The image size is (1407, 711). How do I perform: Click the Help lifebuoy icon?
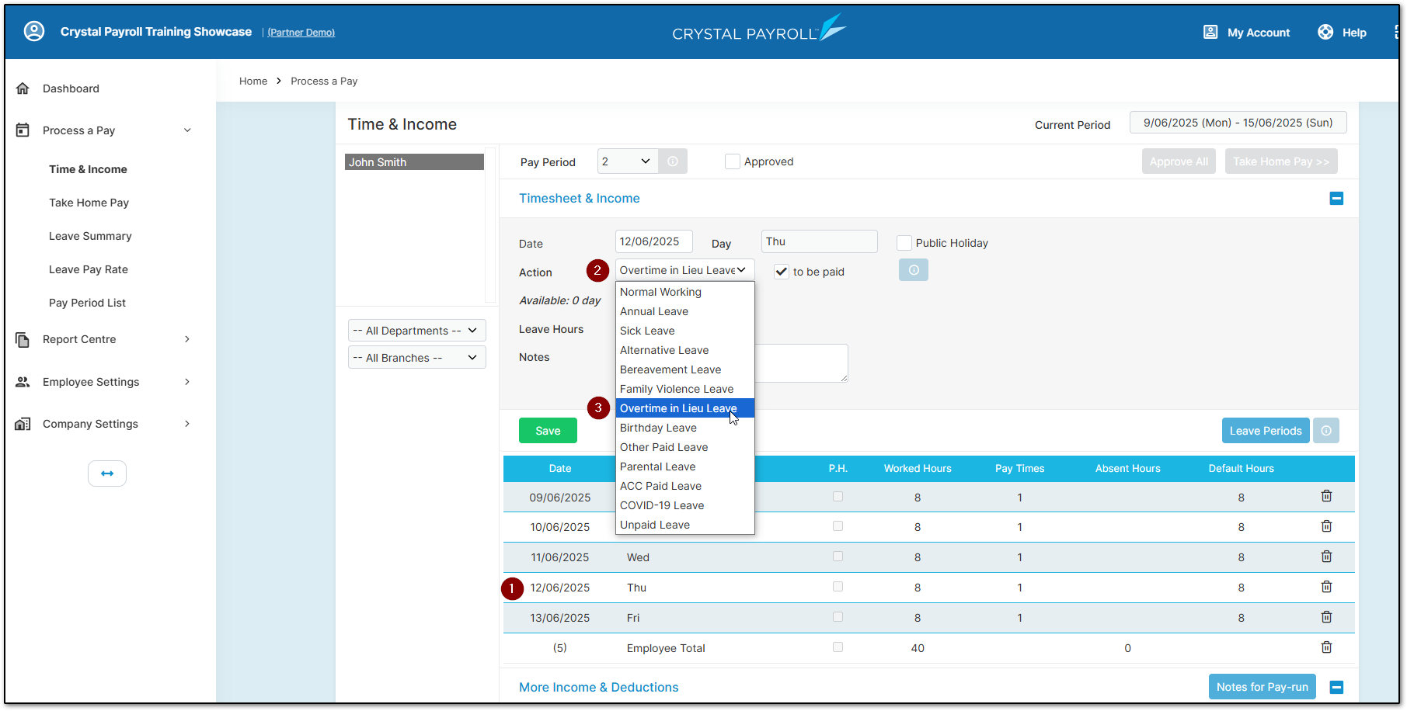click(x=1325, y=32)
